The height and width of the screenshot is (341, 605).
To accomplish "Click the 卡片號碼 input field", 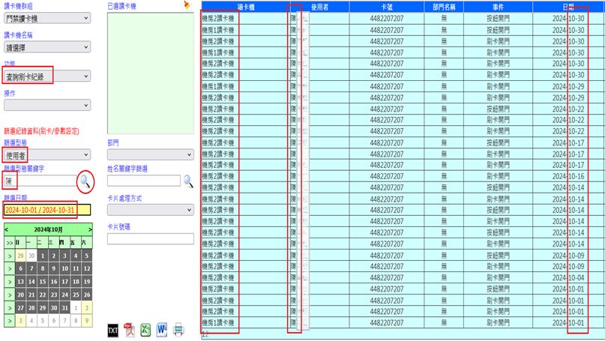I will [x=150, y=239].
